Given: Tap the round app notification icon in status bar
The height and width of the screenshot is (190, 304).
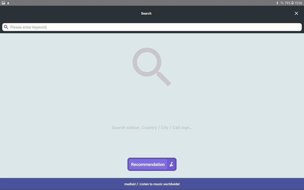Looking at the screenshot, I should 8,3.
